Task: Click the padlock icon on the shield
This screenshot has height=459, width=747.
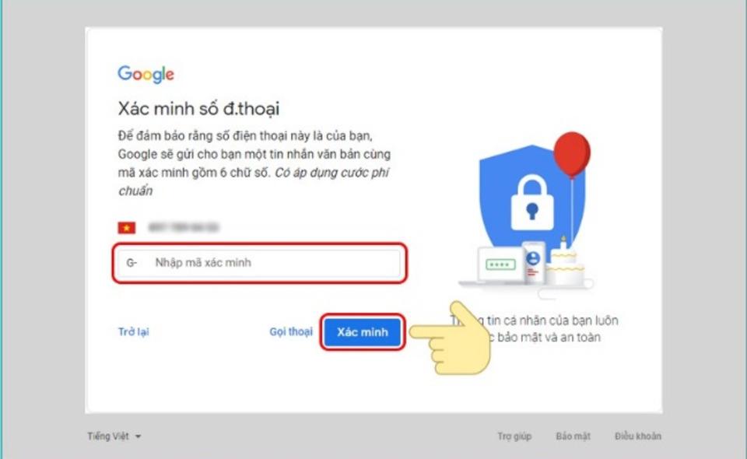Action: tap(532, 202)
